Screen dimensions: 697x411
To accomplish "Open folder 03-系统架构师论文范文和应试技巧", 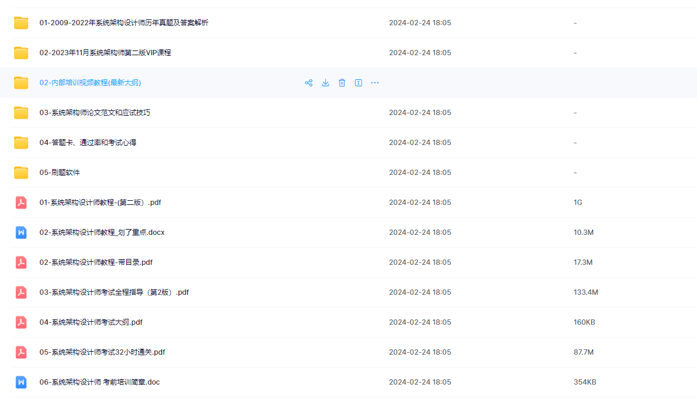I will pyautogui.click(x=95, y=113).
